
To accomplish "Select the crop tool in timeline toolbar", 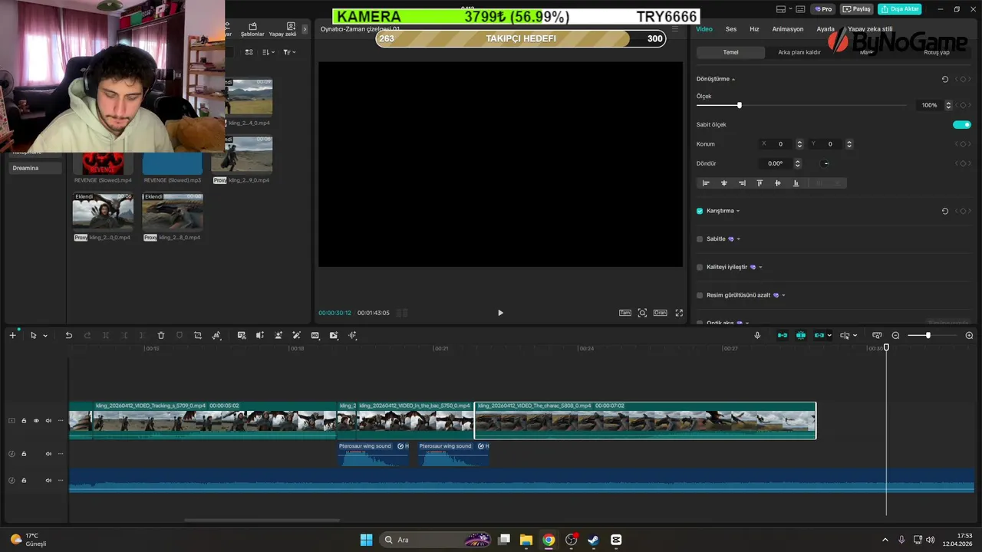I will (x=198, y=336).
